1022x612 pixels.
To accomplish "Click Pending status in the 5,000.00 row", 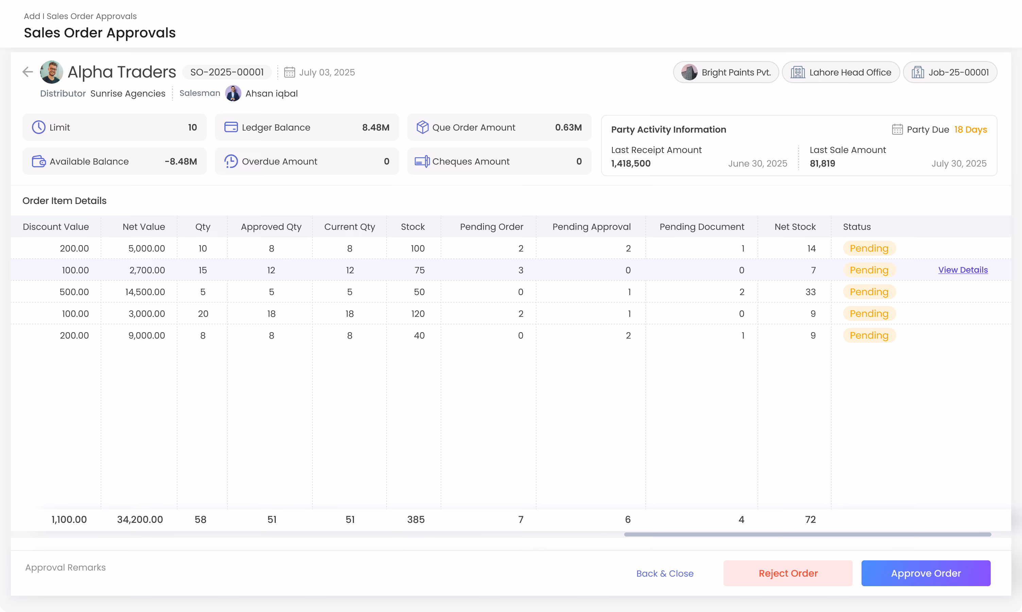I will (x=869, y=248).
